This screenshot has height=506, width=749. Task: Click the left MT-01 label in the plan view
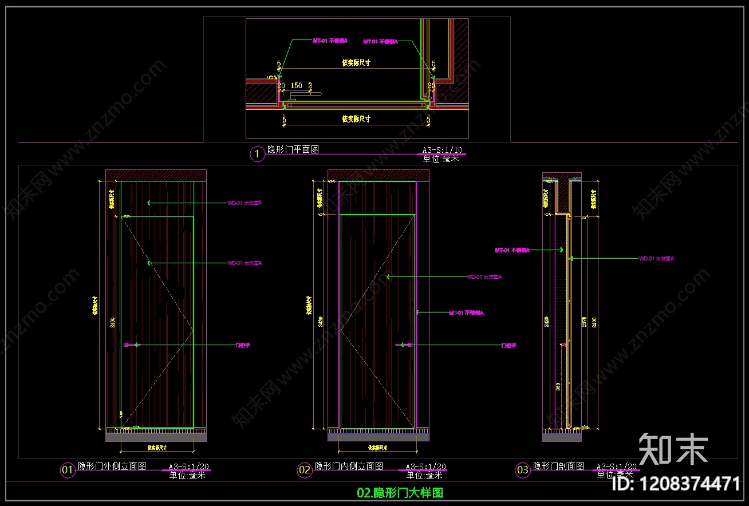click(x=329, y=41)
